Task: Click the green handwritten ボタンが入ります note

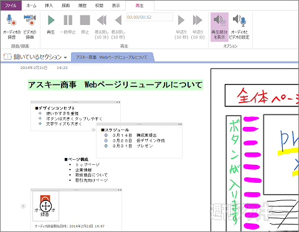Action: [235, 172]
